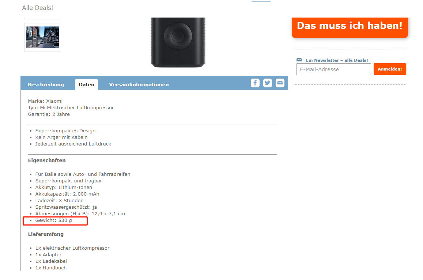Click the large black compressor product image
423x280 pixels.
(x=178, y=42)
